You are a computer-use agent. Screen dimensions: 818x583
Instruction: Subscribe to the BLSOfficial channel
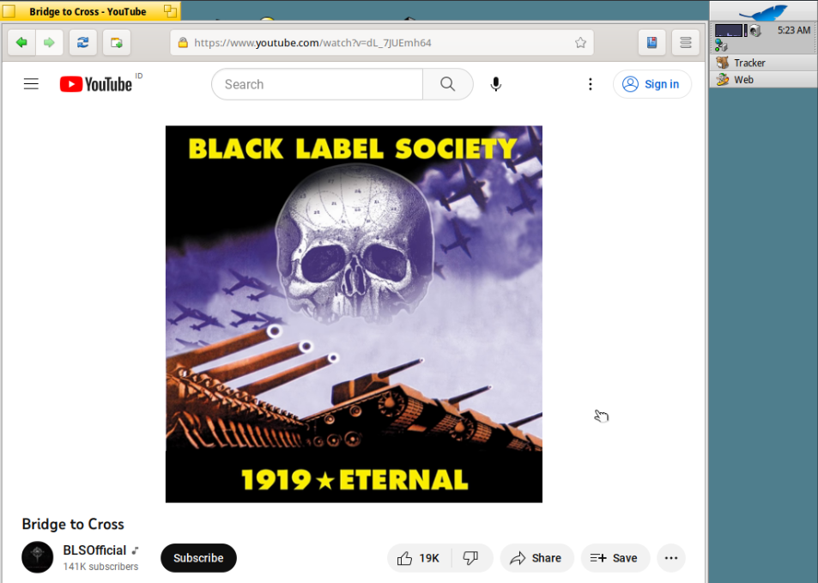coord(198,558)
